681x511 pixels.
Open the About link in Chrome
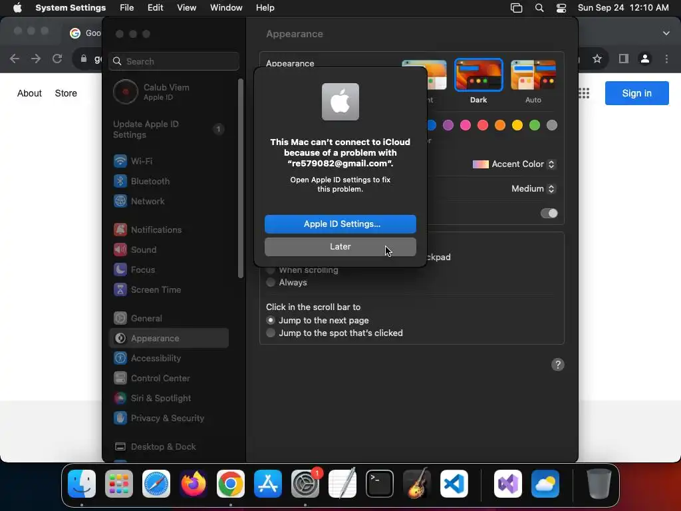coord(29,93)
